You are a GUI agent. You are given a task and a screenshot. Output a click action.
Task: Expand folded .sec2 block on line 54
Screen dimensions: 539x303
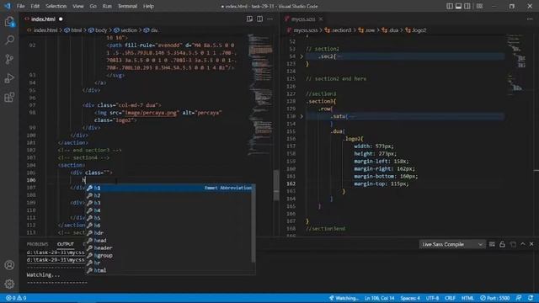click(x=302, y=56)
